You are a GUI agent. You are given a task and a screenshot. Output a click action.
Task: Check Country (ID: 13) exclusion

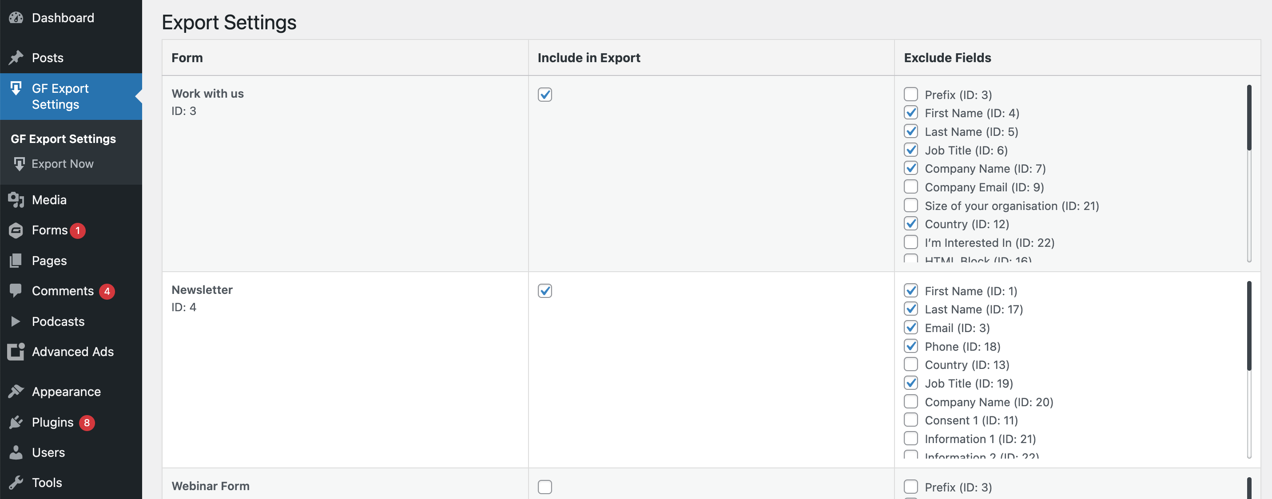(910, 364)
